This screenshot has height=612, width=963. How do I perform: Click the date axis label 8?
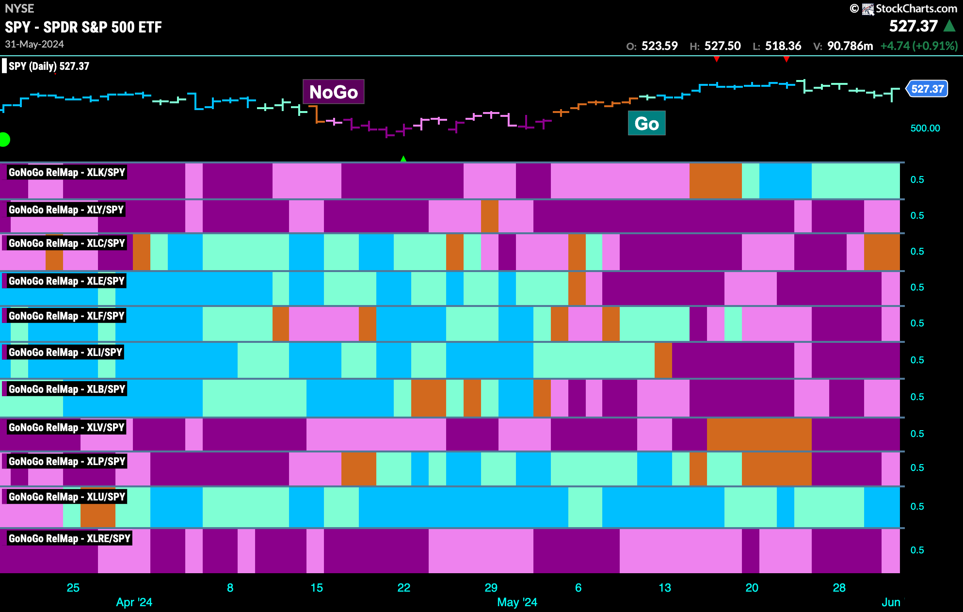[230, 588]
